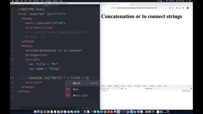Select the index.html tab in Atom

(x=46, y=6)
